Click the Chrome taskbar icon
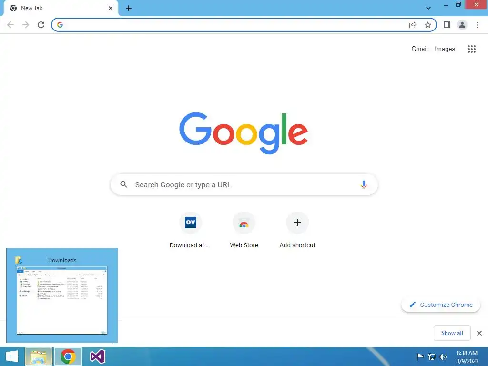488x366 pixels. coord(68,356)
